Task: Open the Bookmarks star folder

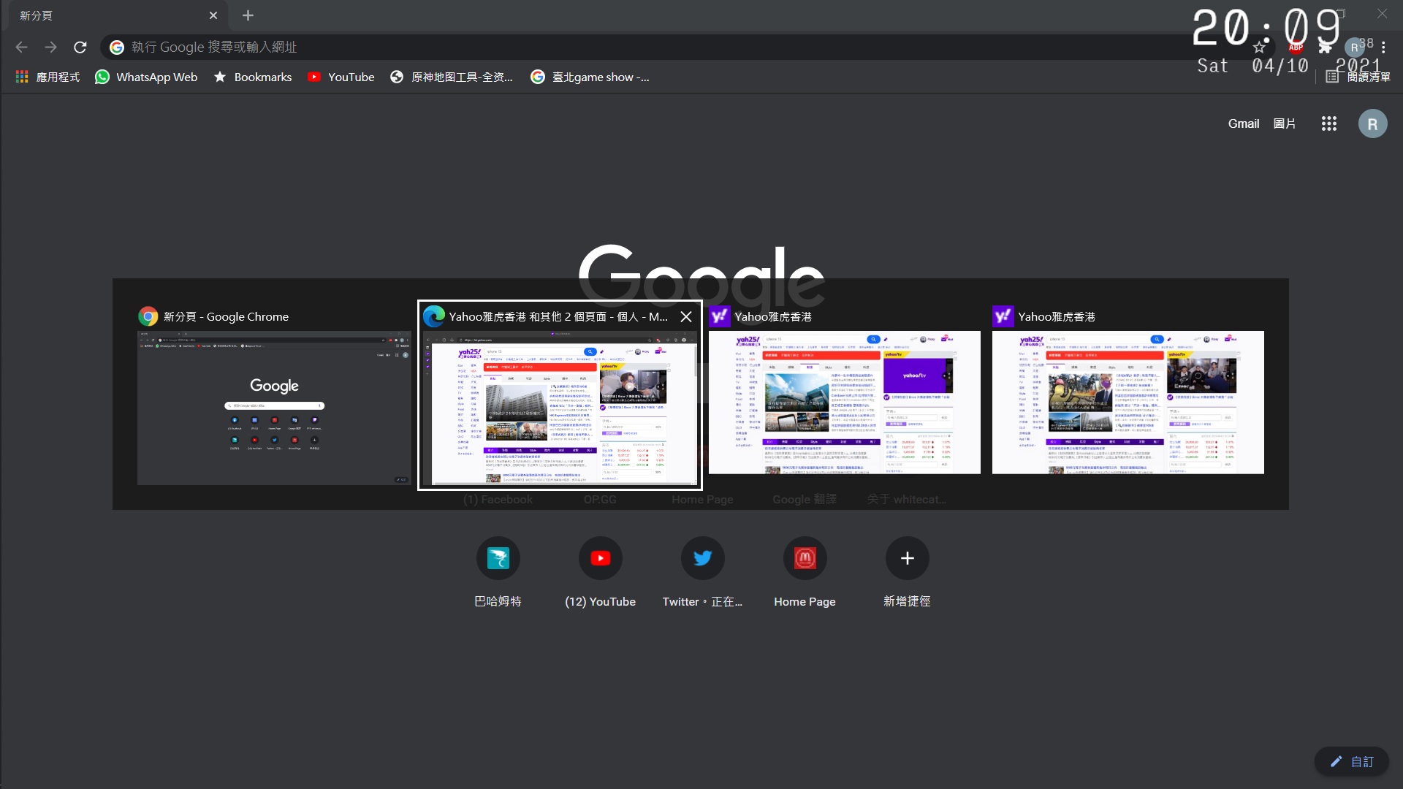Action: click(252, 77)
